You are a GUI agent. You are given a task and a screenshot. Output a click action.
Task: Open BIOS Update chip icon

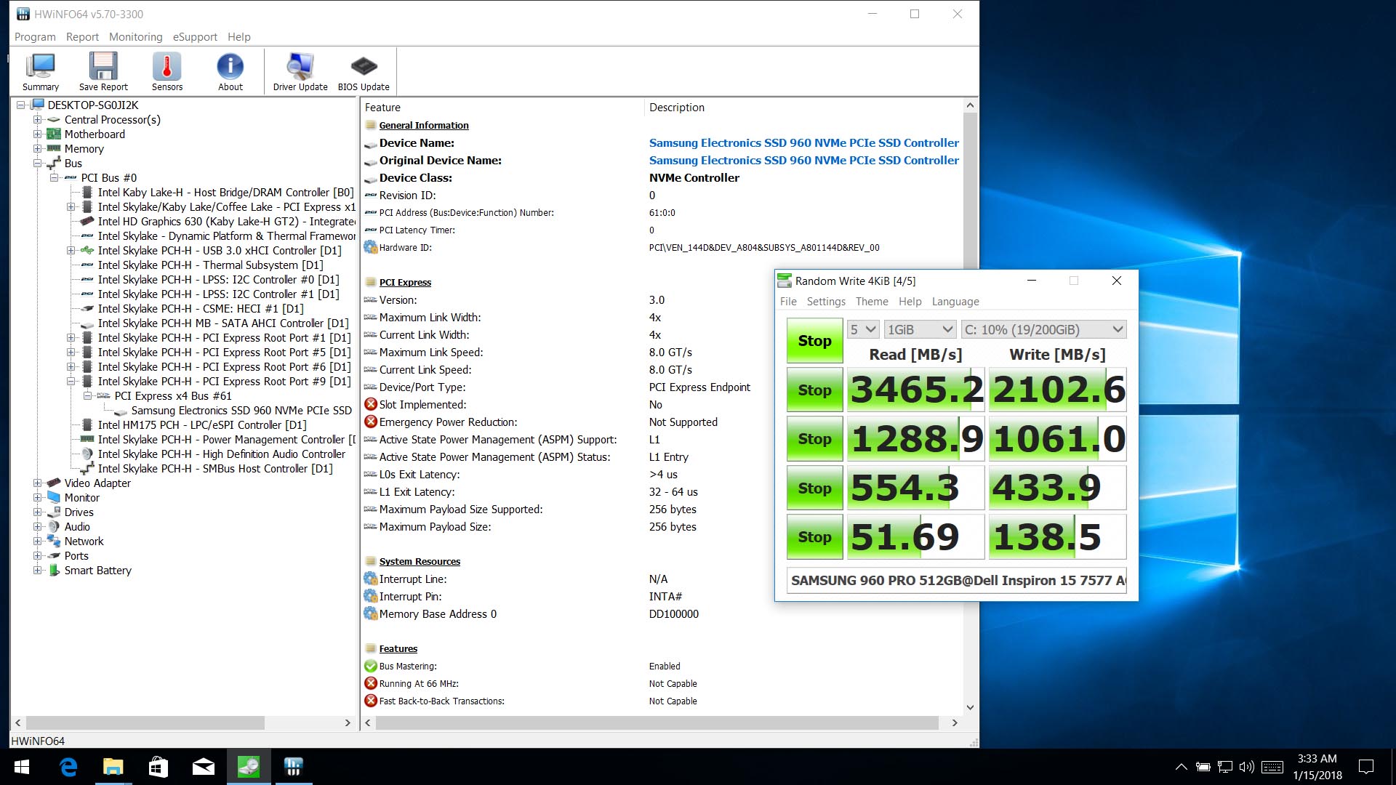point(364,71)
